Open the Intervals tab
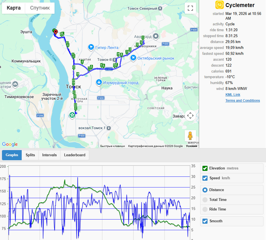The image size is (266, 240). point(49,155)
